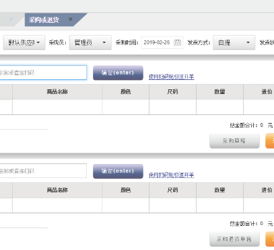Click 商品名称 header in lower table
Viewport: 274px width, 250px height.
tap(57, 190)
